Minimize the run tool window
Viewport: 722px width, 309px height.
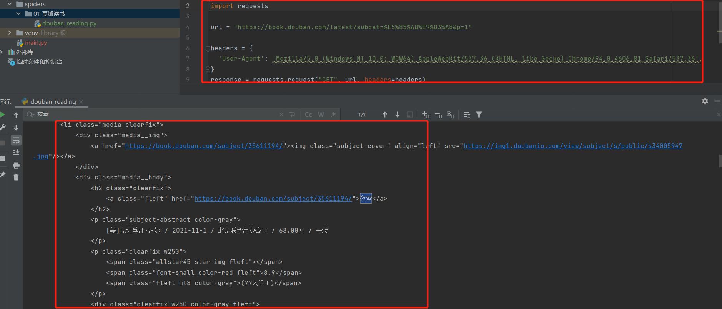point(717,101)
